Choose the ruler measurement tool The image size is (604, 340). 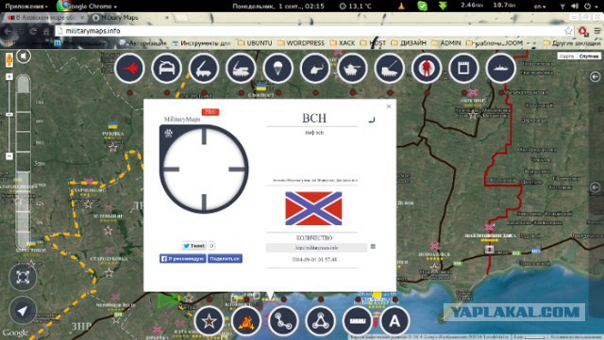tap(358, 321)
